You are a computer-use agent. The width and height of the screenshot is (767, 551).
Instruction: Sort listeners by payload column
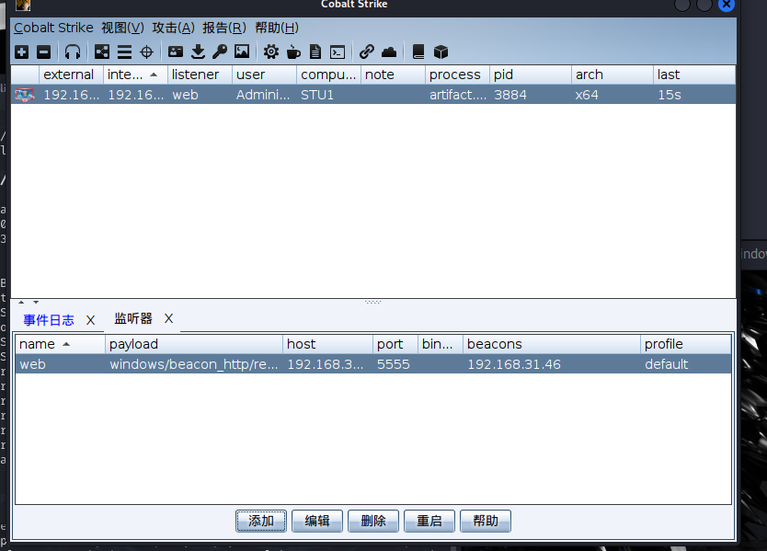pos(194,344)
